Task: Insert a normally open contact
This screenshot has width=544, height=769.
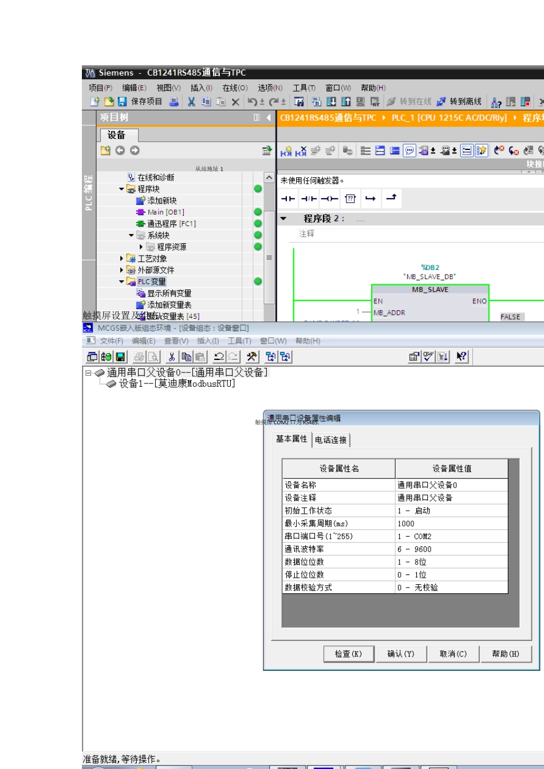Action: tap(288, 199)
